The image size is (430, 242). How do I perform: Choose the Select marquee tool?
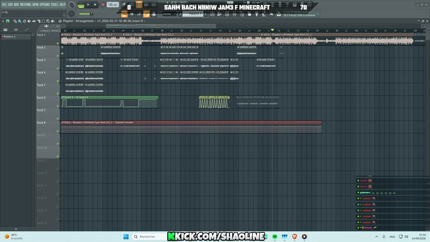(43, 21)
